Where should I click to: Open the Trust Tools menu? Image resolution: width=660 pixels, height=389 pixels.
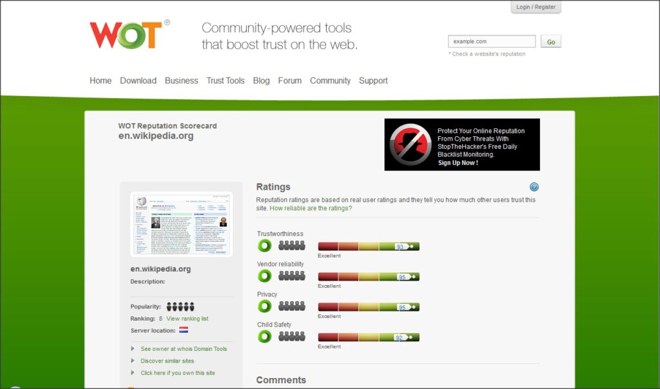click(226, 81)
